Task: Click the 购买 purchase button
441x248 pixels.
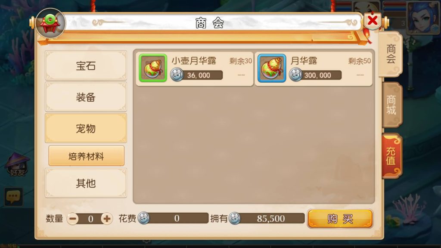Action: click(340, 218)
